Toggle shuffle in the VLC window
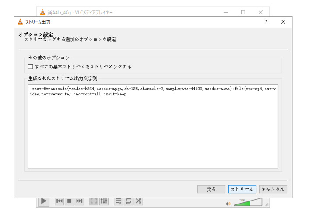The image size is (312, 218). pyautogui.click(x=138, y=201)
